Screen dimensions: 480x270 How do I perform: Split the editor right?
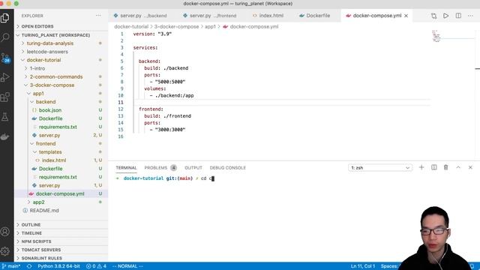point(458,16)
